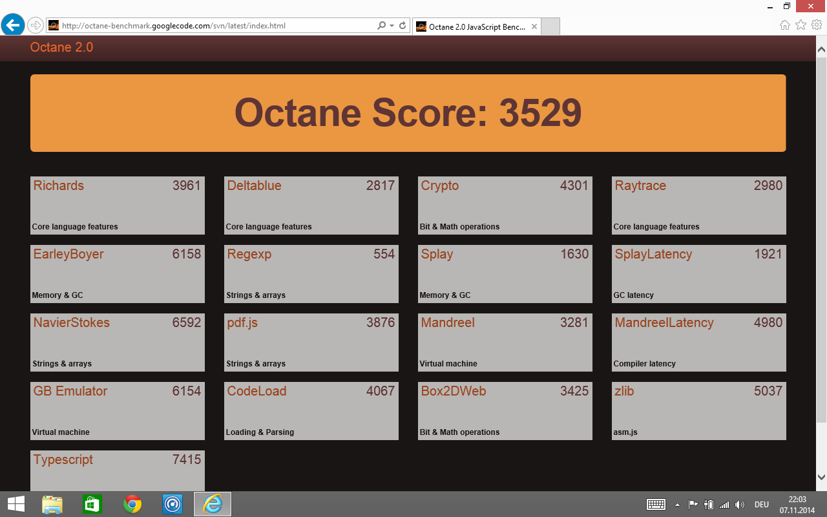This screenshot has height=517, width=827.
Task: Open a new blank tab
Action: pos(550,26)
